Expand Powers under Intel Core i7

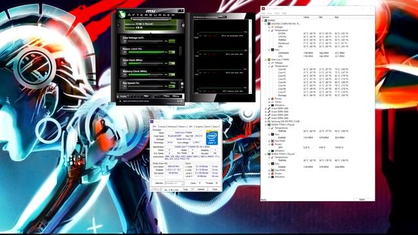click(269, 99)
